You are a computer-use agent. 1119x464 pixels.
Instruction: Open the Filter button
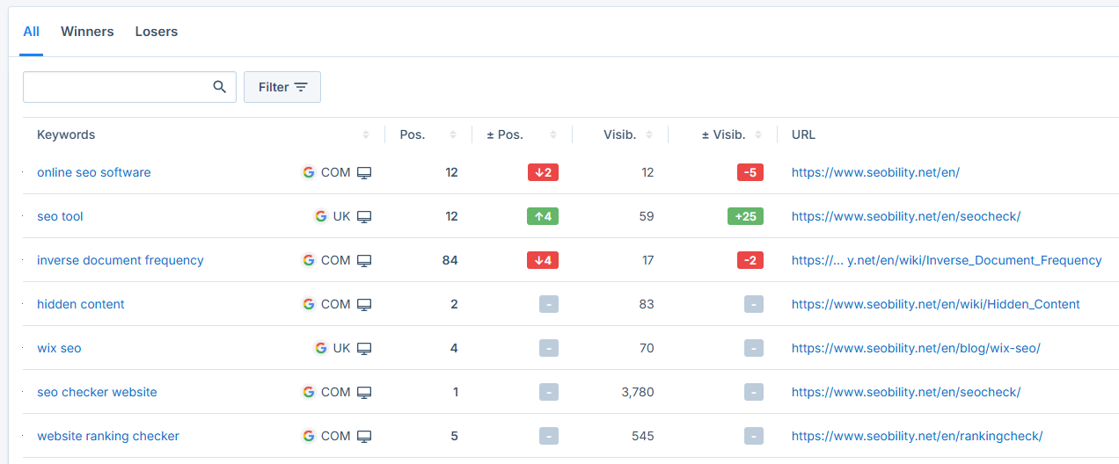[282, 87]
